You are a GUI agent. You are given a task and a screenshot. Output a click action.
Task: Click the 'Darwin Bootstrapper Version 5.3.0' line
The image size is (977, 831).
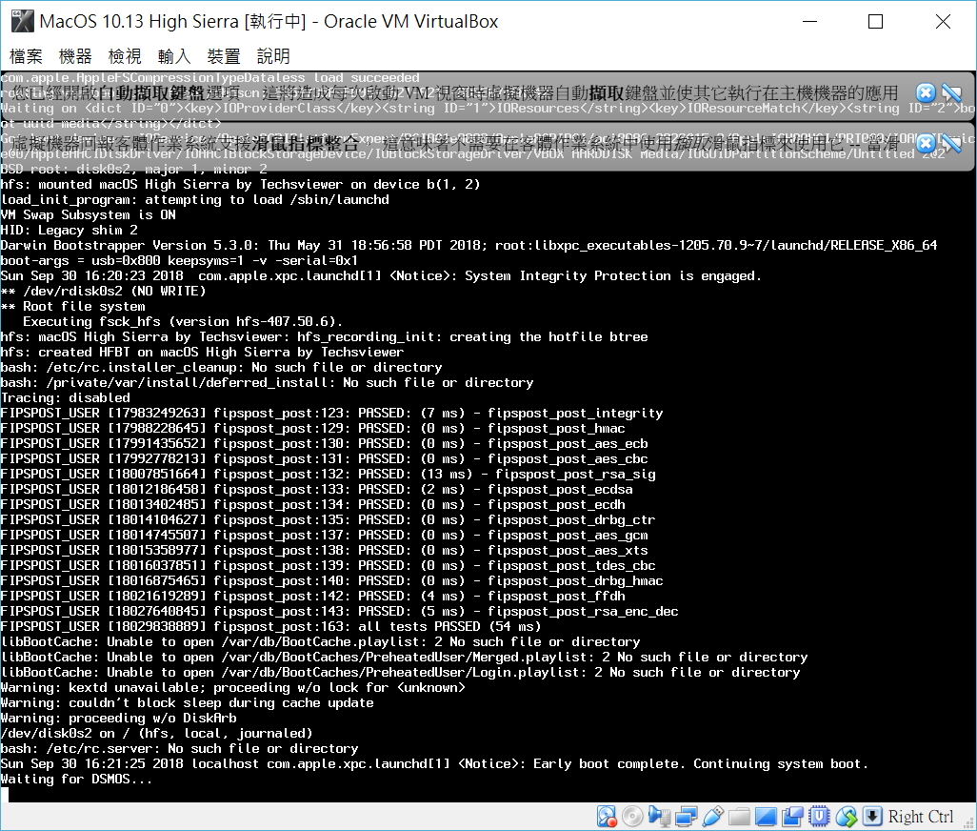tap(469, 246)
